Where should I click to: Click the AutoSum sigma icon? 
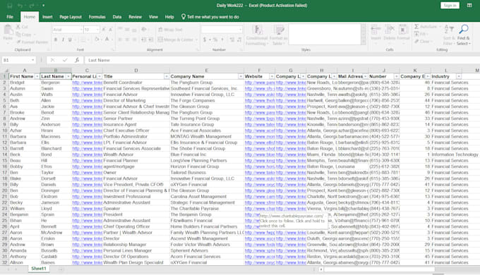pos(416,27)
